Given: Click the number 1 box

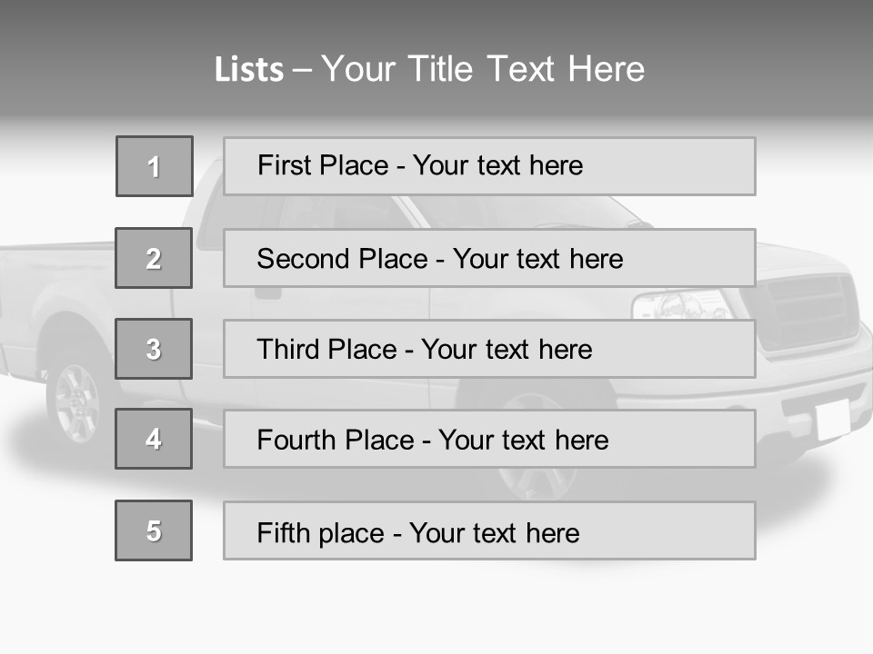Looking at the screenshot, I should pyautogui.click(x=155, y=166).
